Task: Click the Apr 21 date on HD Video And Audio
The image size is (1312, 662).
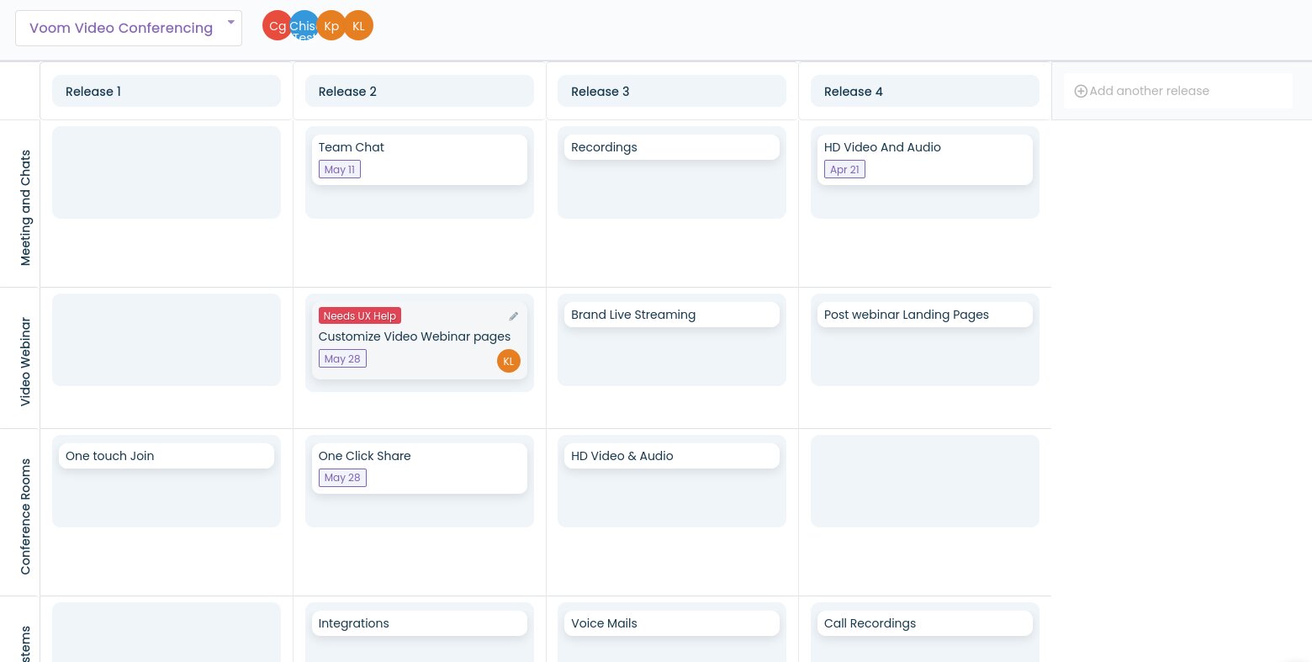Action: tap(844, 169)
